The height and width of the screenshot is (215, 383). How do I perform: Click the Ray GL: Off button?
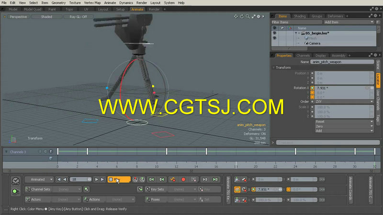(x=78, y=17)
